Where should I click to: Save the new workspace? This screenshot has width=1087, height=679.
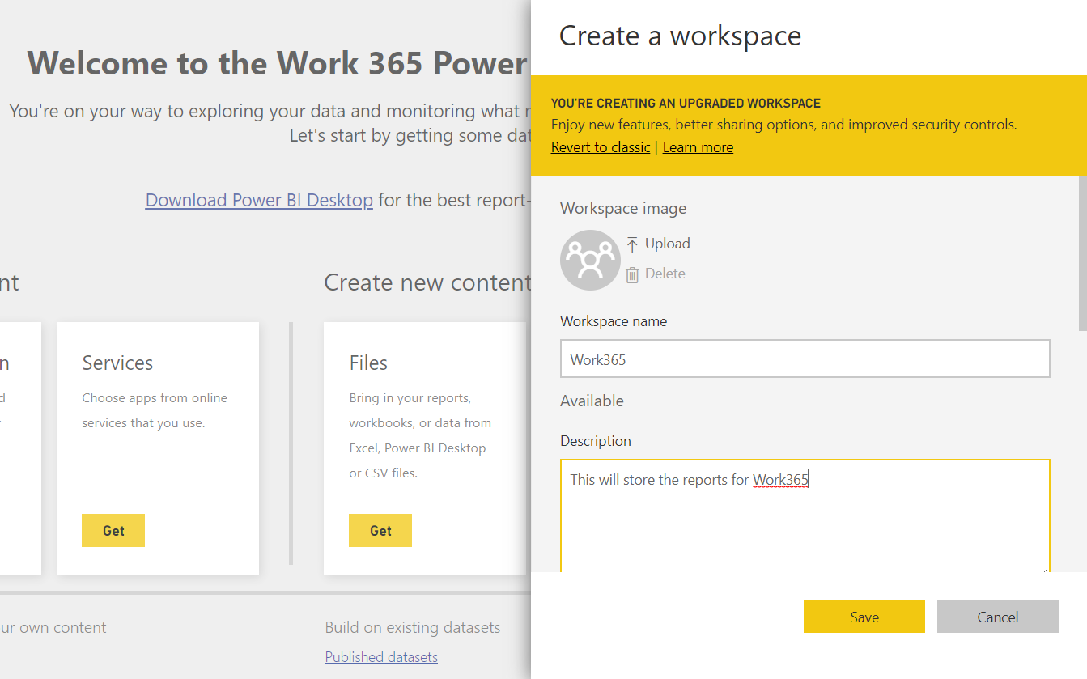864,617
